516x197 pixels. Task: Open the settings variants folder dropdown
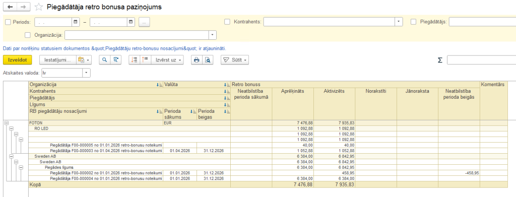[84, 60]
